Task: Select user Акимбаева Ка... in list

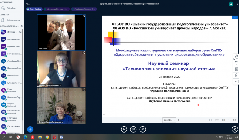Action: pyautogui.click(x=11, y=61)
